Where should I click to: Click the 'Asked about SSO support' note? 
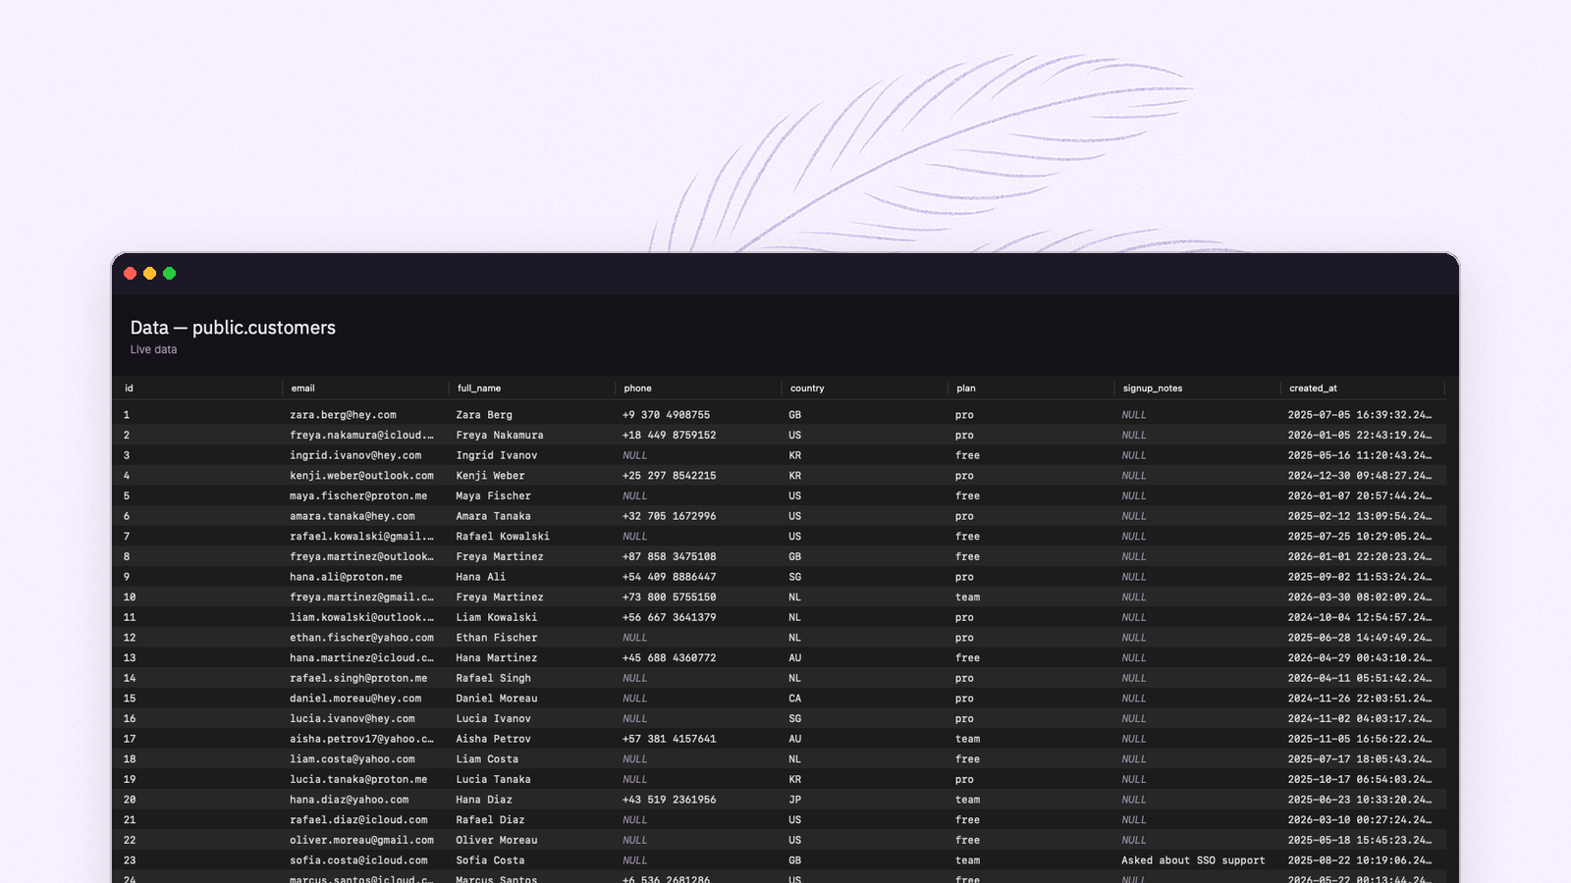[x=1193, y=861]
